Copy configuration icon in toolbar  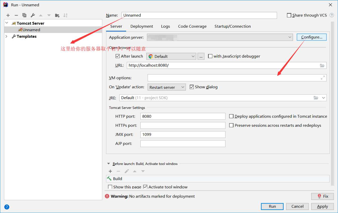click(24, 15)
